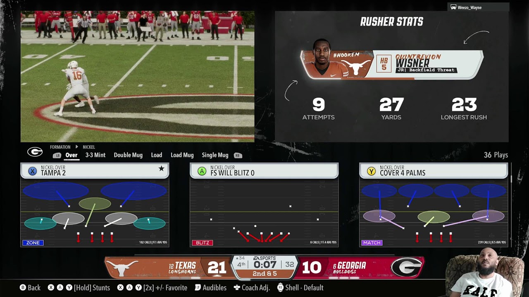Click the [Hold] Stunts hint

92,288
